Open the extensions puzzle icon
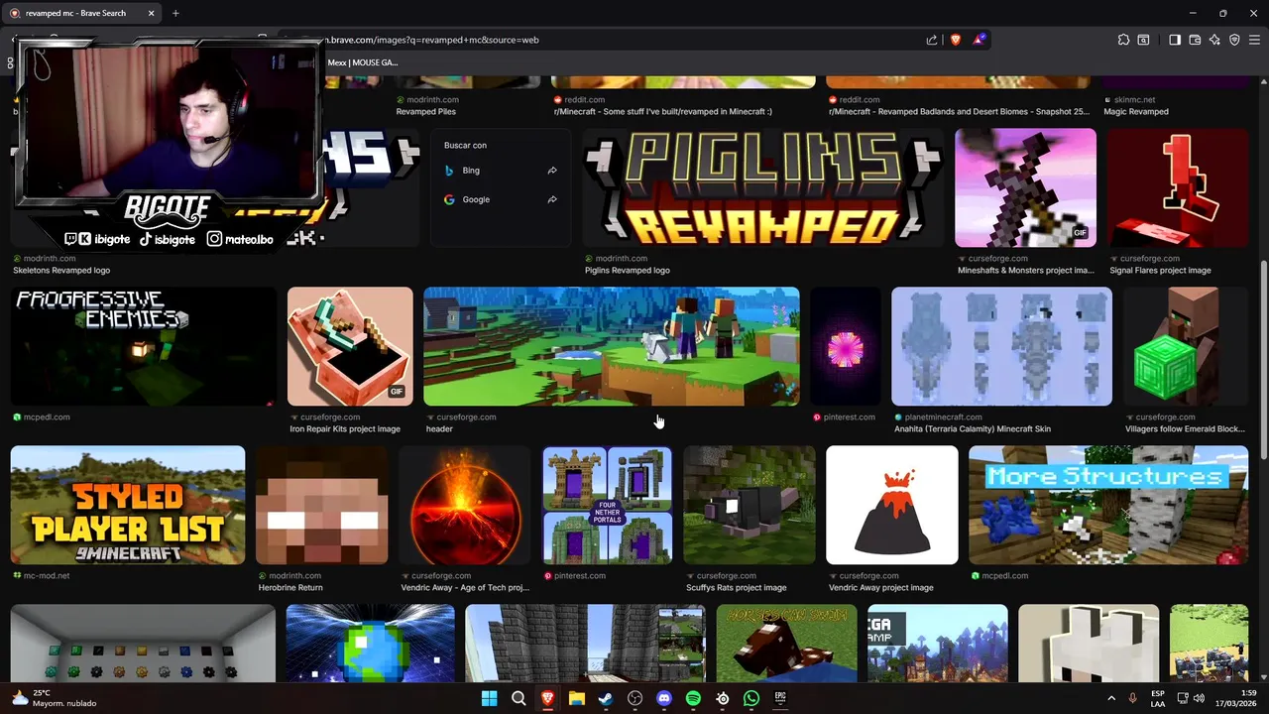 pos(1123,40)
